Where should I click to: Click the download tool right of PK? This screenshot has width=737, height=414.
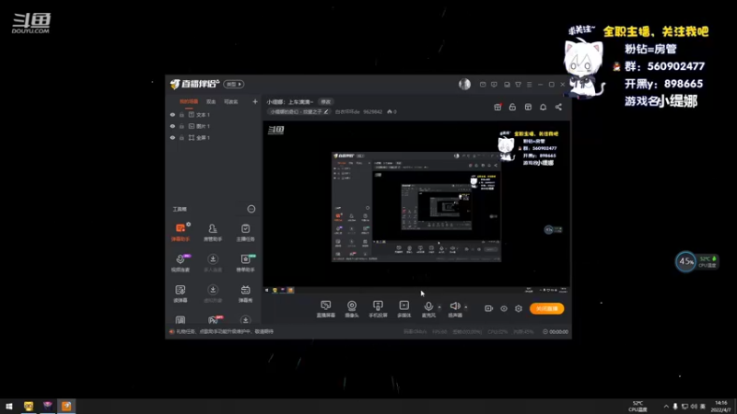pos(245,319)
